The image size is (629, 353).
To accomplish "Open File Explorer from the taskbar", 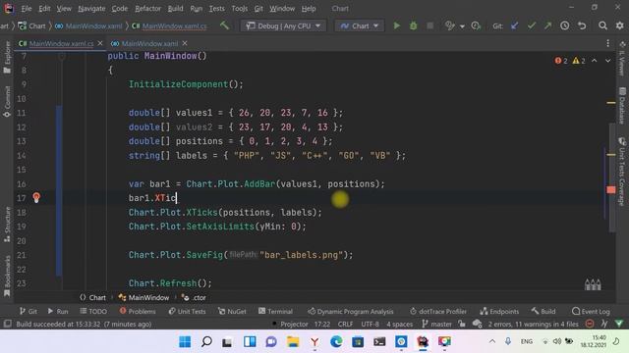I will pos(293,341).
